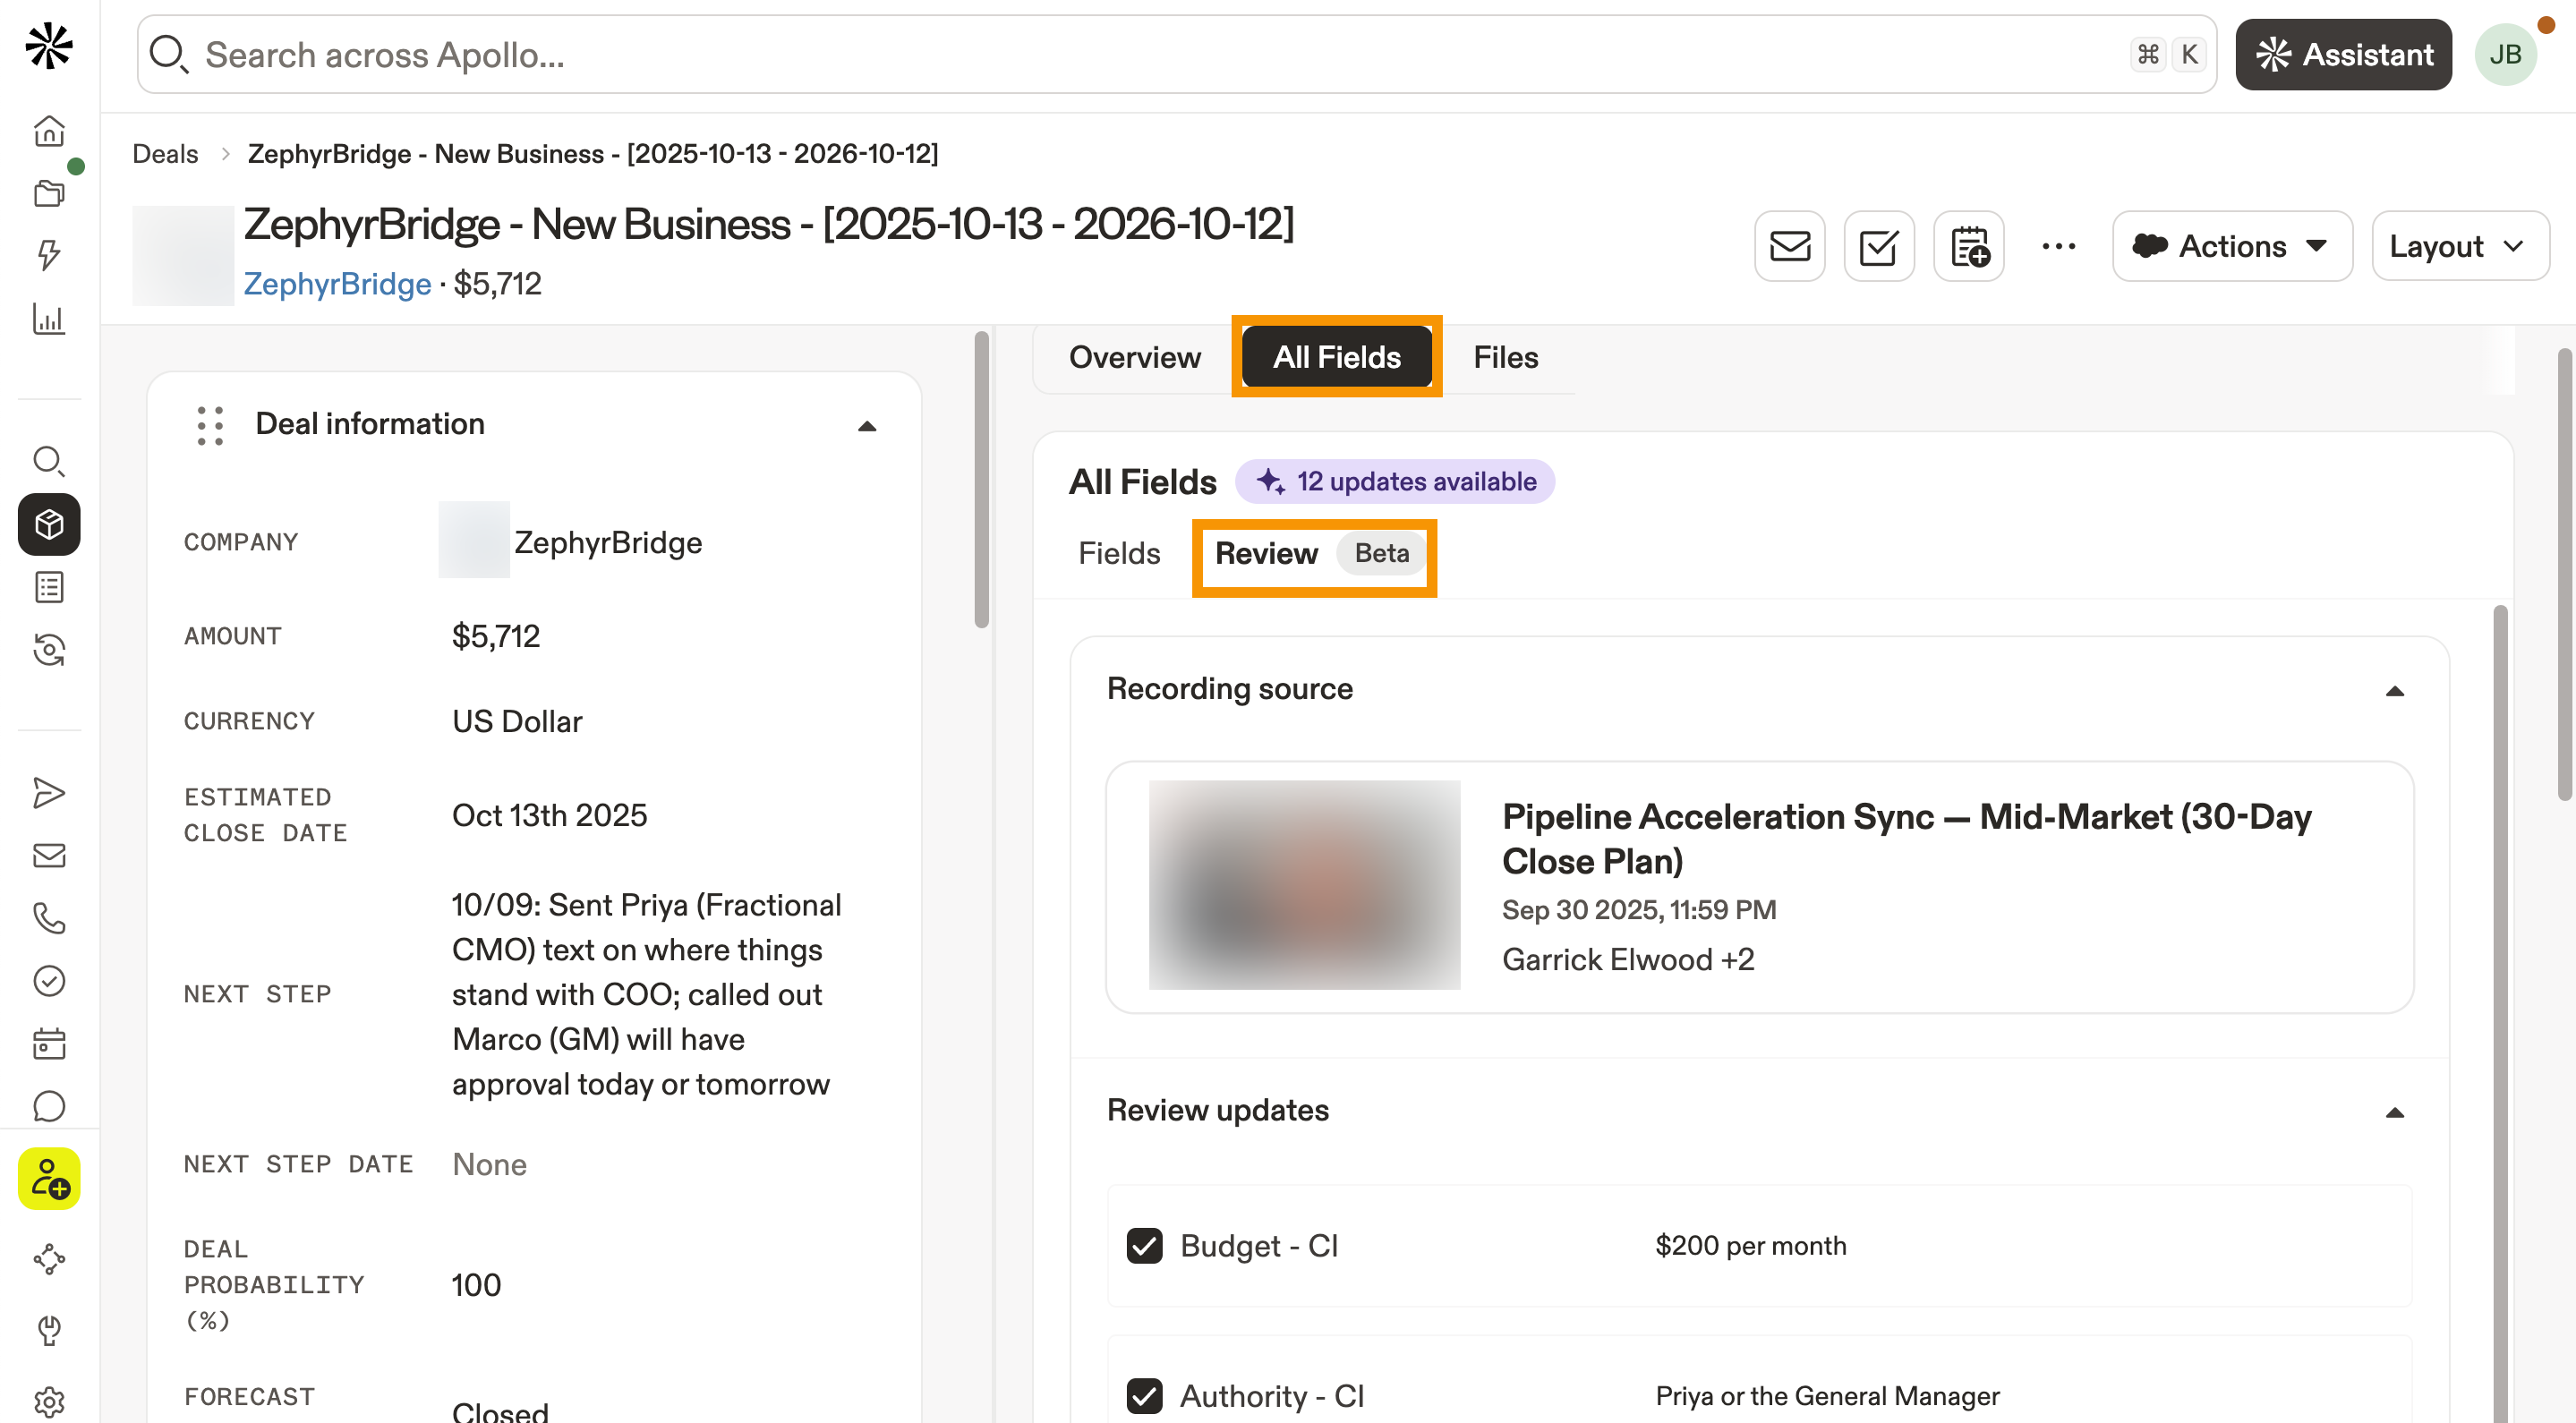Click the schedule meeting calendar-plus icon
2576x1423 pixels.
pyautogui.click(x=1968, y=246)
